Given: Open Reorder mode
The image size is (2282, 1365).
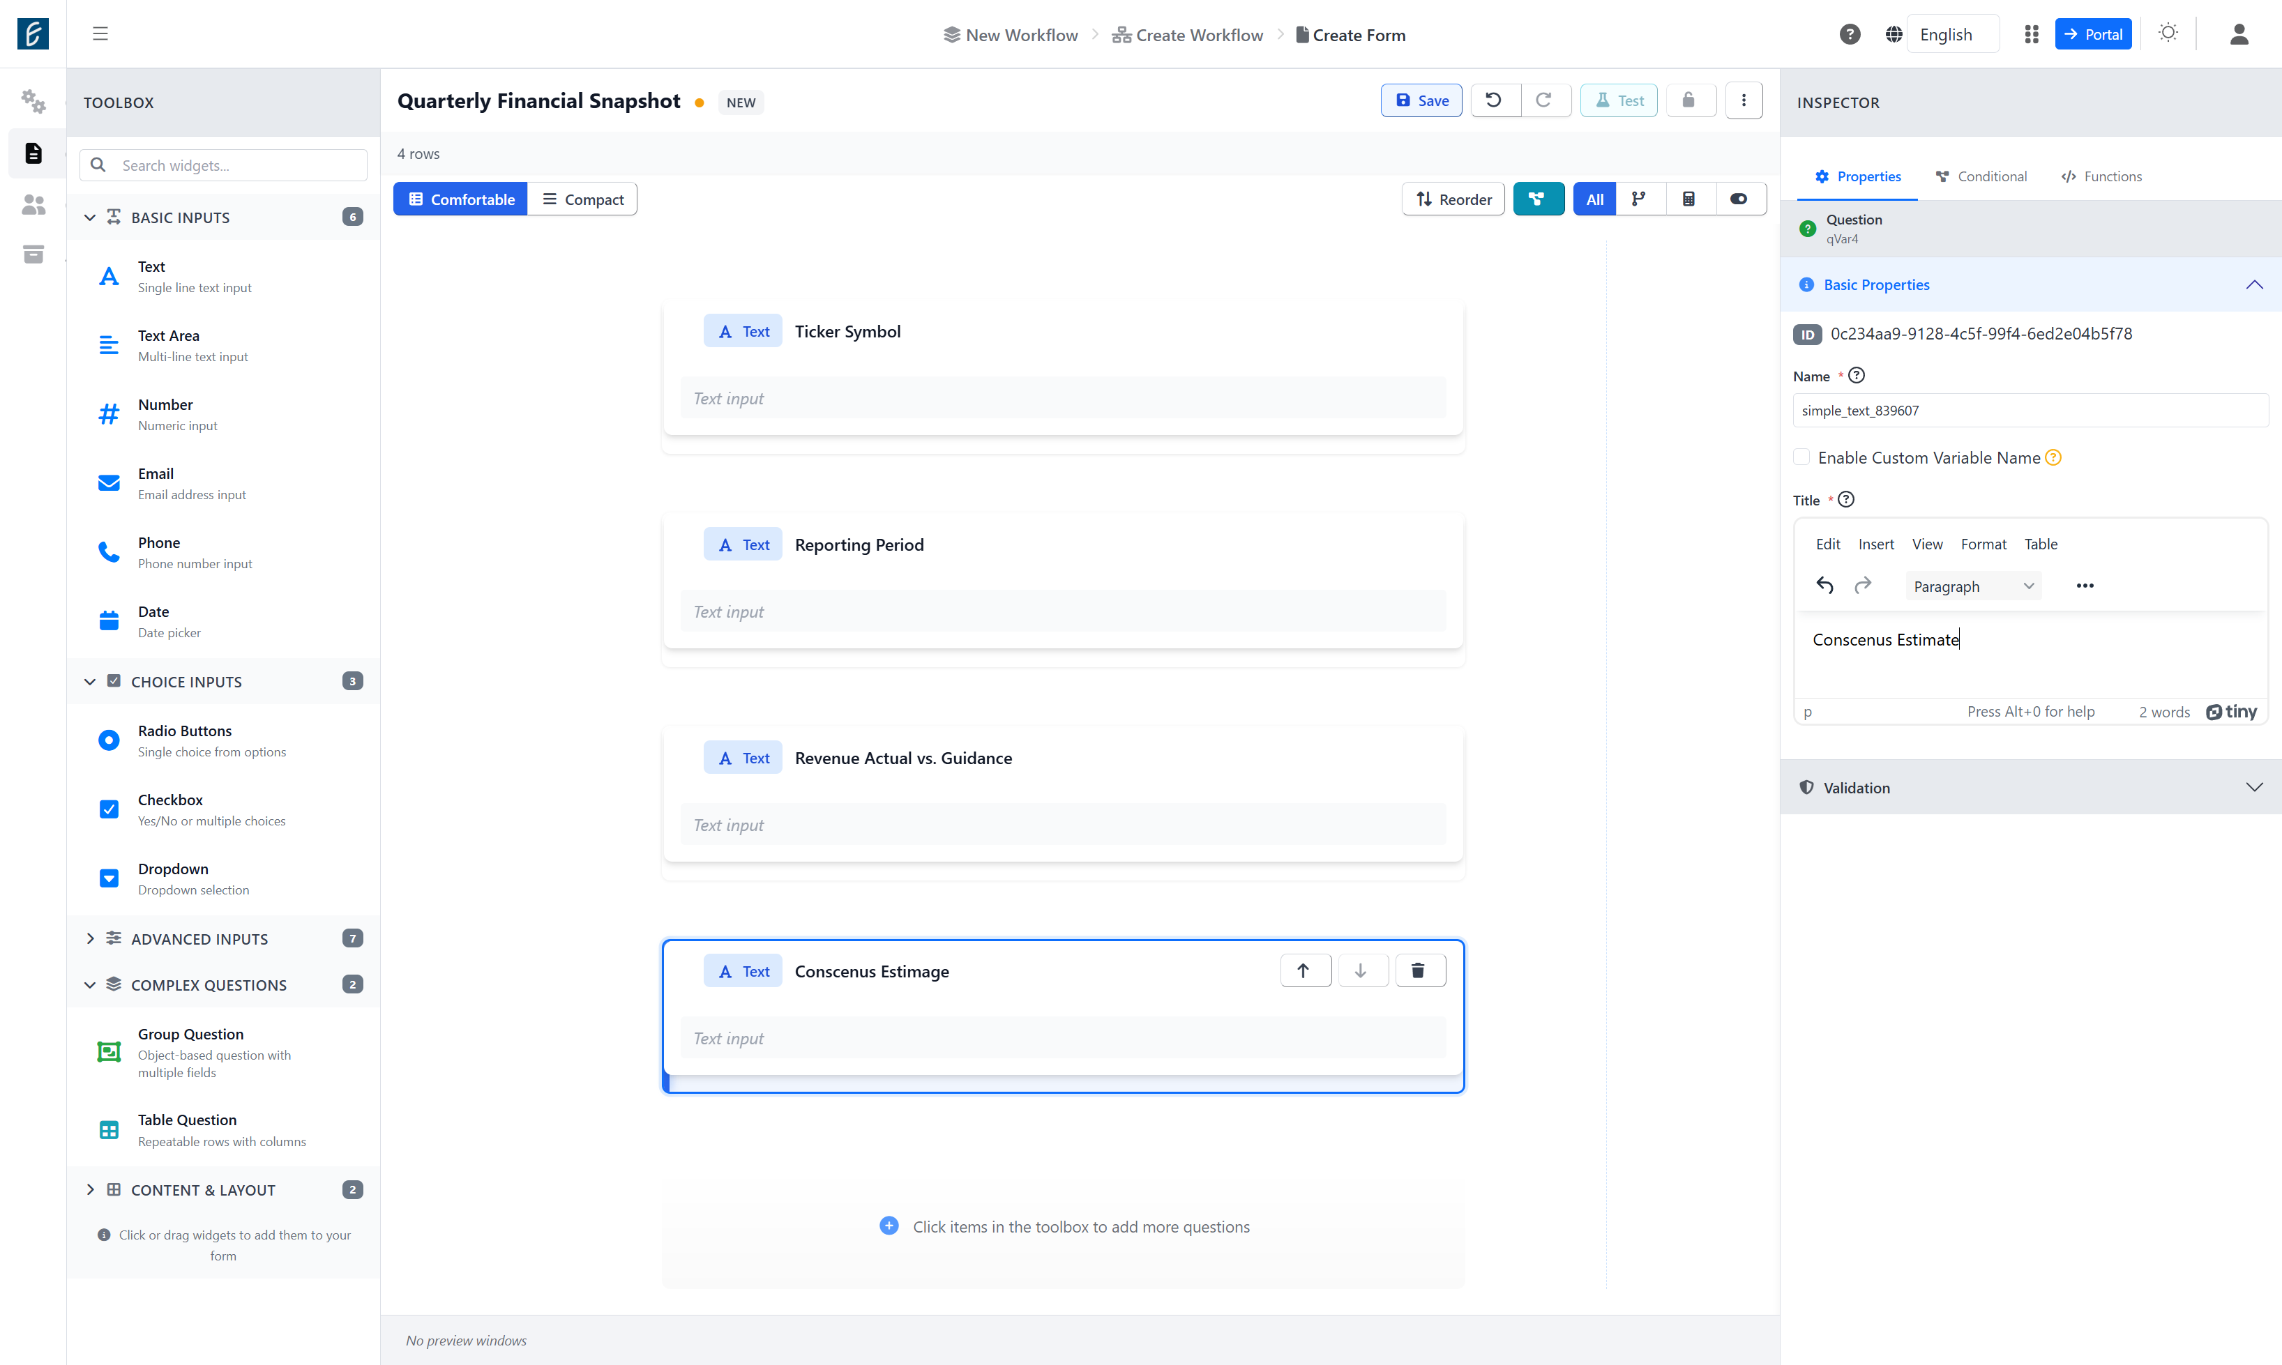Looking at the screenshot, I should tap(1453, 199).
